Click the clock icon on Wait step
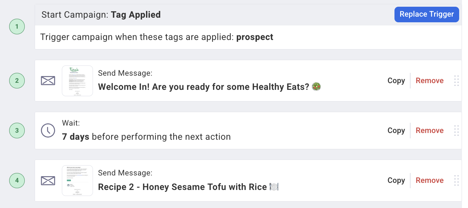Screen dimensions: 468x208 point(48,131)
